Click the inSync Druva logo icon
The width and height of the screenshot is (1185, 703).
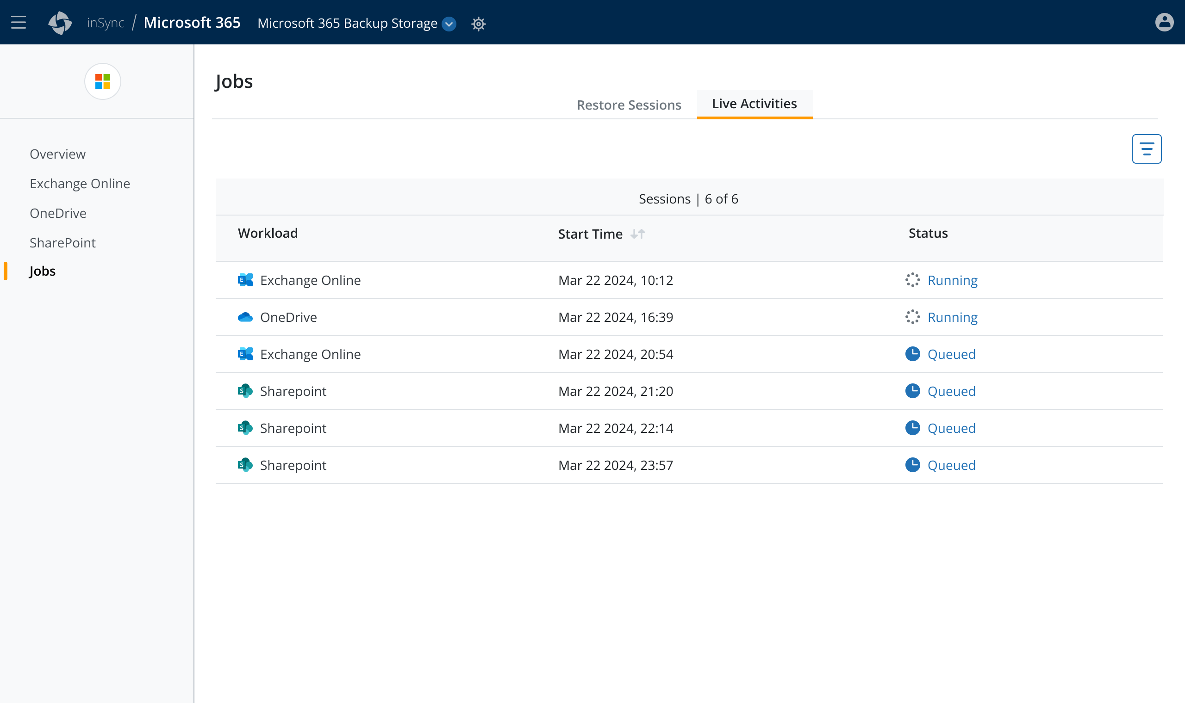60,23
